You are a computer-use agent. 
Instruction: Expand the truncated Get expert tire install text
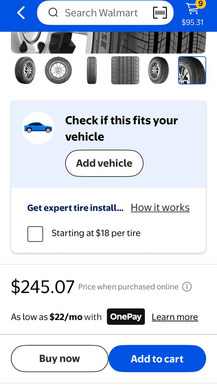(x=75, y=208)
